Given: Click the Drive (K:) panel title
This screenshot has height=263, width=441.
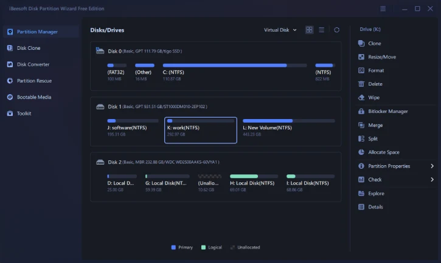Looking at the screenshot, I should click(370, 29).
